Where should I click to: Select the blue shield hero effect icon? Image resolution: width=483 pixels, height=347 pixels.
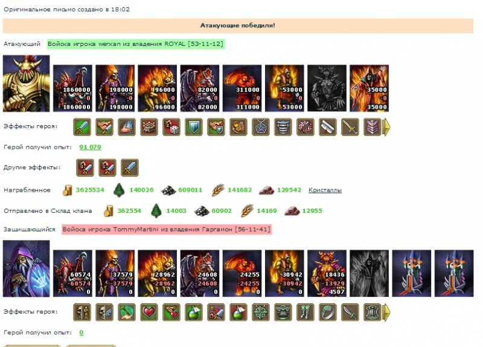tap(194, 127)
